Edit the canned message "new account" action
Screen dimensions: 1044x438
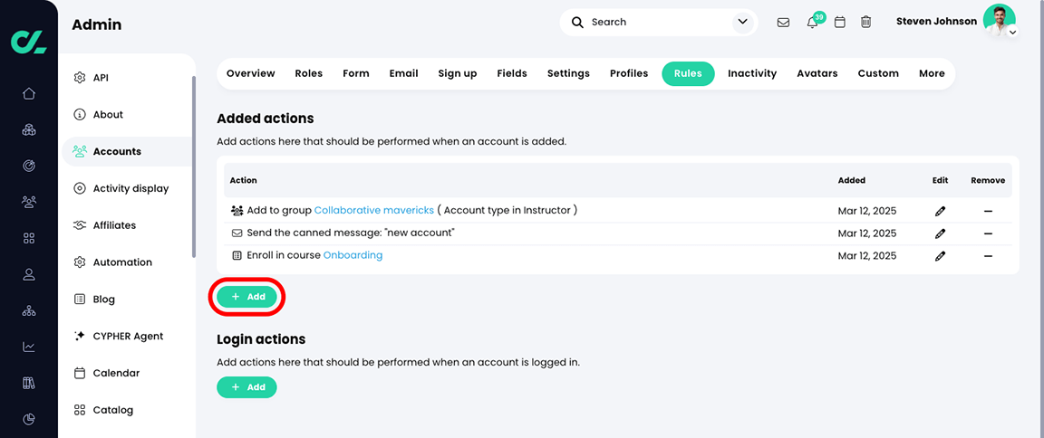pos(940,233)
